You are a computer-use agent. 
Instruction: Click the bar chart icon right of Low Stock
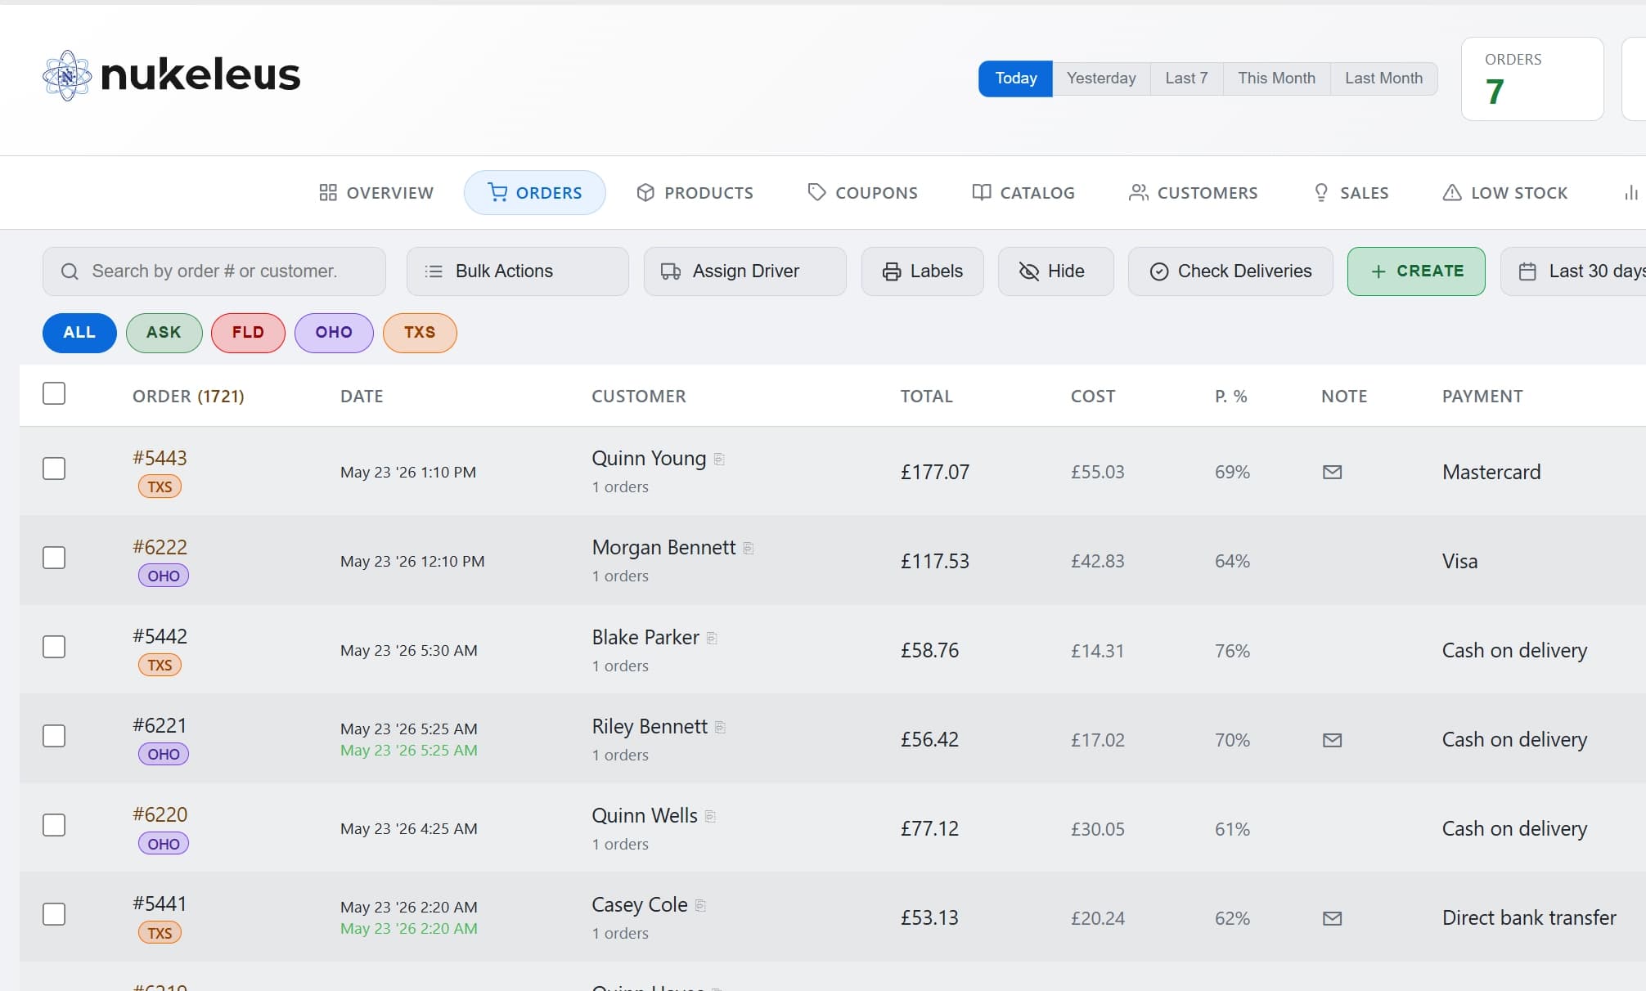(x=1630, y=193)
